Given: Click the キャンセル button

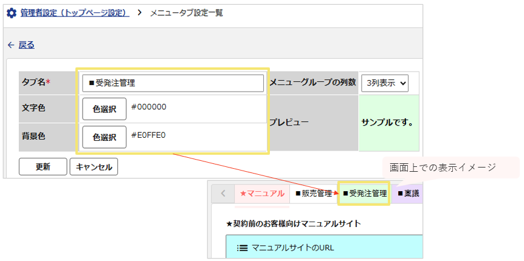Looking at the screenshot, I should point(94,167).
